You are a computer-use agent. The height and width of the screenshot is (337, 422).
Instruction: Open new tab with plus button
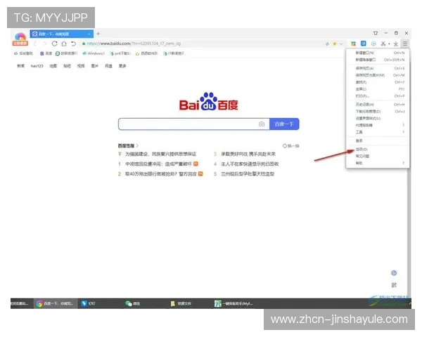tap(98, 34)
